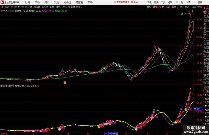Viewport: 209px width, 135px height.
Task: Switch to the 分时 tab
Action: (7, 7)
